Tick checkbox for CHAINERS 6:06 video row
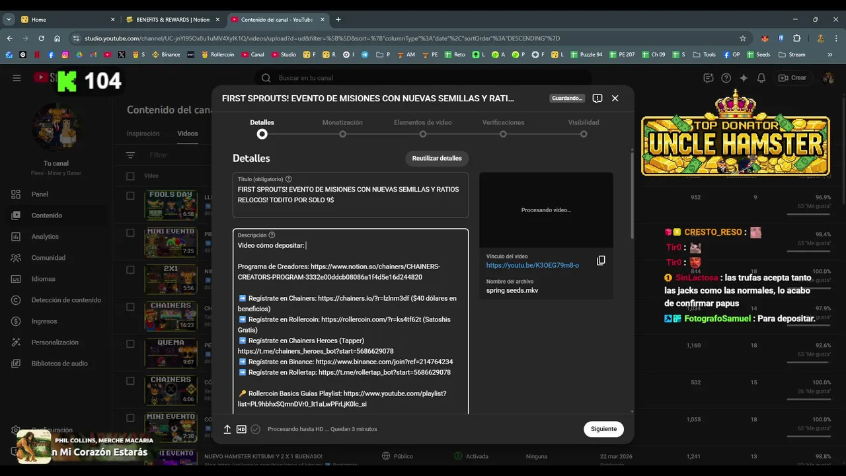This screenshot has width=846, height=476. click(x=130, y=381)
